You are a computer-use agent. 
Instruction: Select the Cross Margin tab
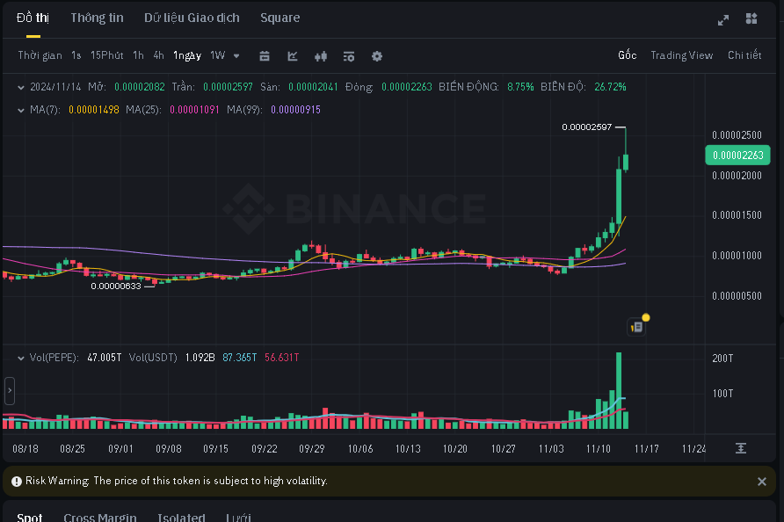[100, 517]
